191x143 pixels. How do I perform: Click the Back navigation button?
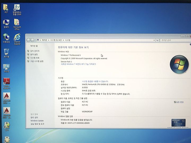[x=28, y=40]
